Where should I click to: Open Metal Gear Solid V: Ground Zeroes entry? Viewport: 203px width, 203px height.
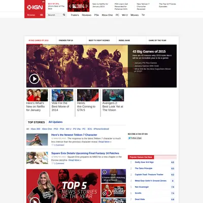(151, 181)
